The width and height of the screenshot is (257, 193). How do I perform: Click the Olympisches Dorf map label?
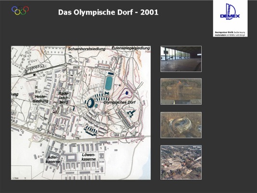pyautogui.click(x=120, y=102)
